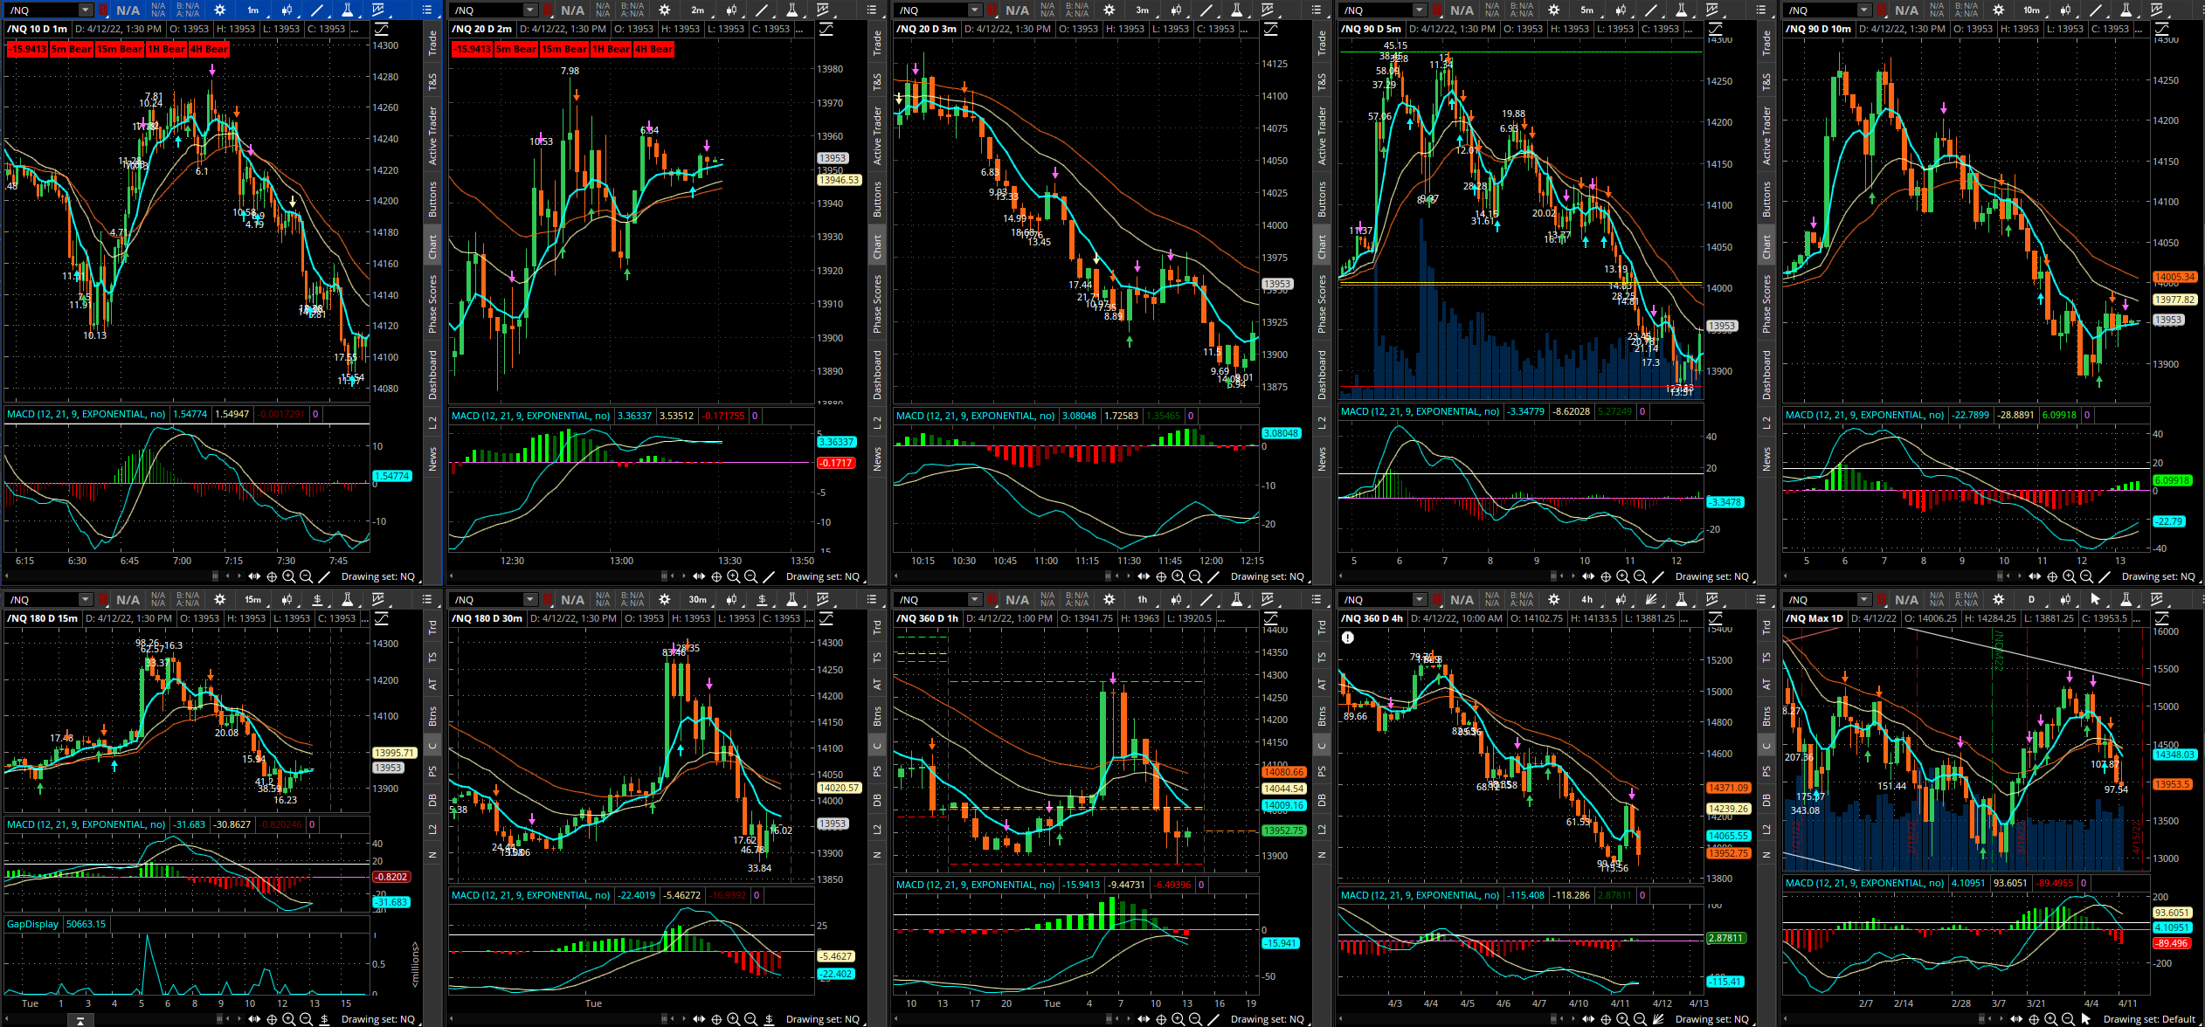Open settings gear in 2m chart
2205x1027 pixels.
[665, 10]
